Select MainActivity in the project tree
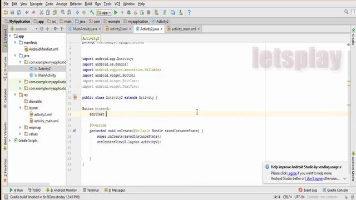The height and width of the screenshot is (200, 356). coord(43,76)
